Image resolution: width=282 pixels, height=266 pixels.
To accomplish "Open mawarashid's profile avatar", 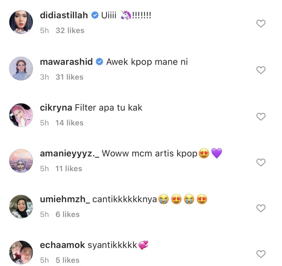I will point(21,68).
